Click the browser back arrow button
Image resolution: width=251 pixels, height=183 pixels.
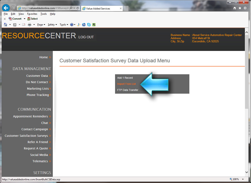6,8
